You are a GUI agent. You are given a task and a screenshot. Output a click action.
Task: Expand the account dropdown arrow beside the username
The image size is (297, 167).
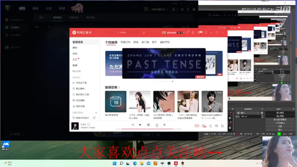tap(184, 33)
